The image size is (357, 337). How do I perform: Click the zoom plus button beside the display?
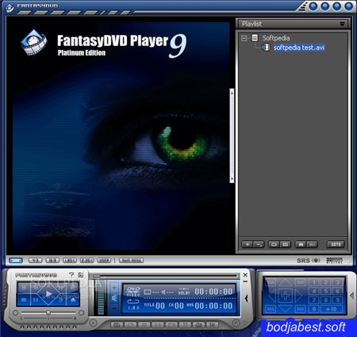pyautogui.click(x=114, y=288)
